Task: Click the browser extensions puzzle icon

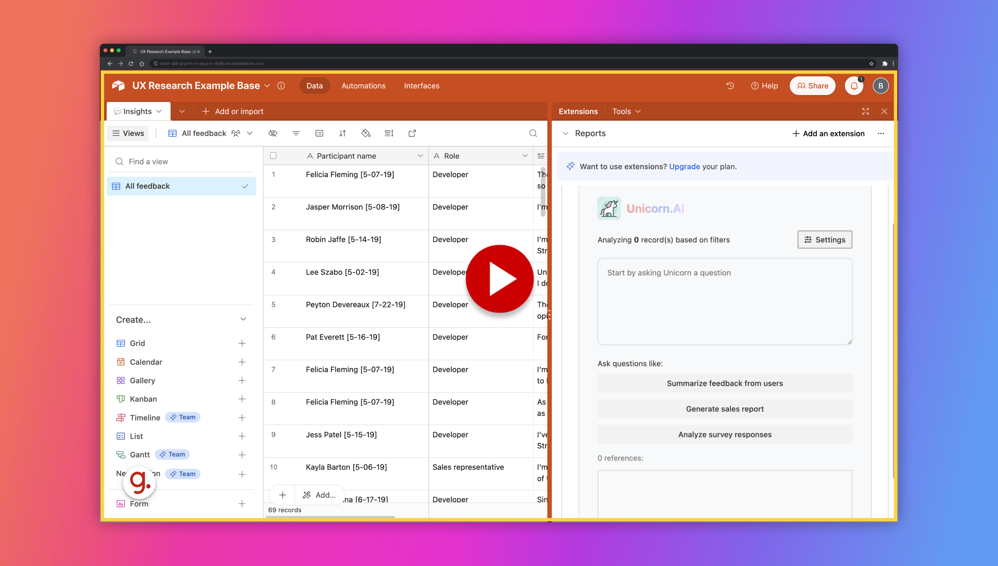Action: (885, 63)
